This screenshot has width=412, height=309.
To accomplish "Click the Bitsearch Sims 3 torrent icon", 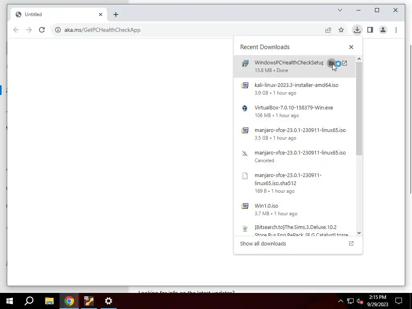I will coord(245,229).
